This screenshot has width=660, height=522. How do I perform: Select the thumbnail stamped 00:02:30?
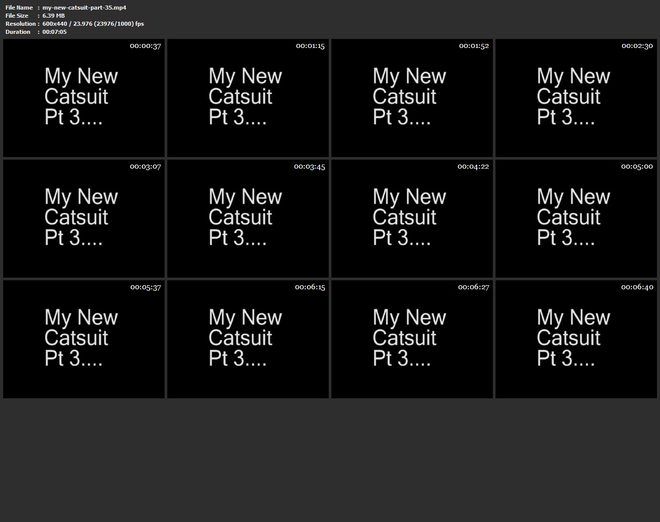pyautogui.click(x=576, y=98)
